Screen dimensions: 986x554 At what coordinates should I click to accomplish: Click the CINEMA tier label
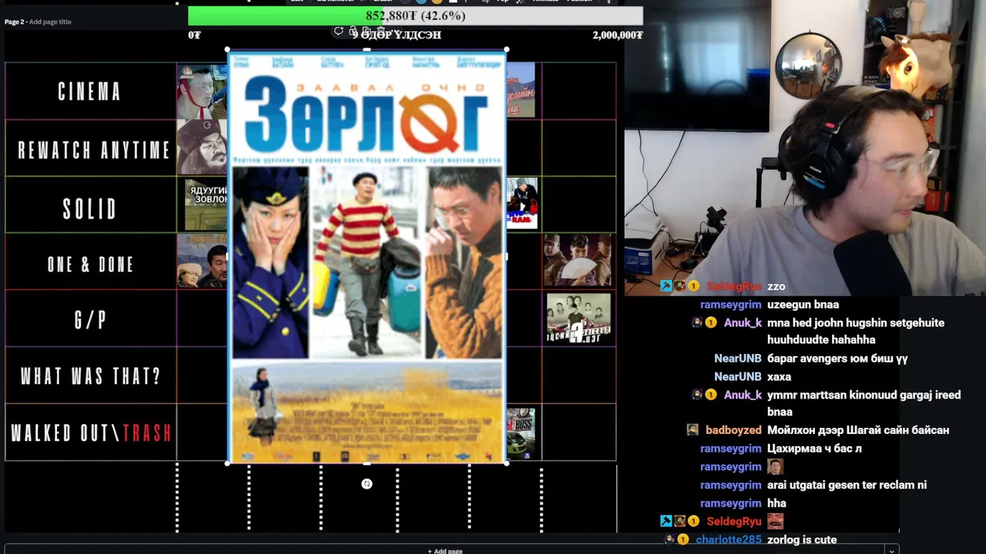[x=90, y=92]
